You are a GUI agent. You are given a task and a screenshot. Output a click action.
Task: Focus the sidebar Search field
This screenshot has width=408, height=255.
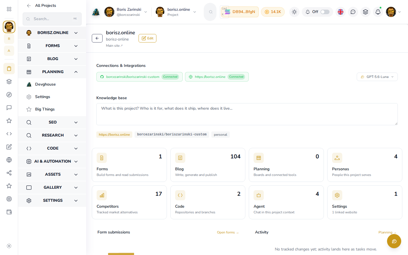tap(52, 19)
